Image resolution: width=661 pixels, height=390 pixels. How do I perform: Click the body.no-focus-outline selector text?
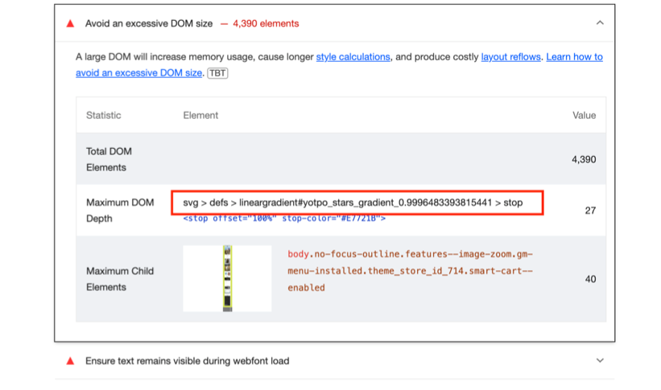tap(410, 271)
